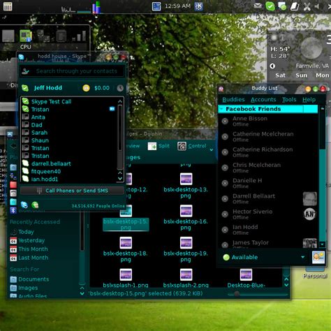Select Skype Test Call contact

tap(51, 102)
